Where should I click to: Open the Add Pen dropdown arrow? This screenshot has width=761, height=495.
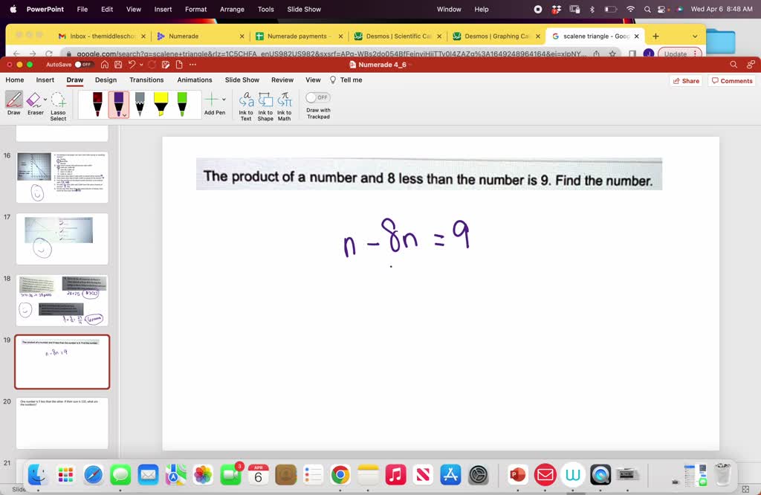(224, 100)
